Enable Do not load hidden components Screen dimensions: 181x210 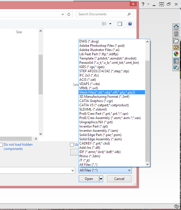(x=1, y=145)
